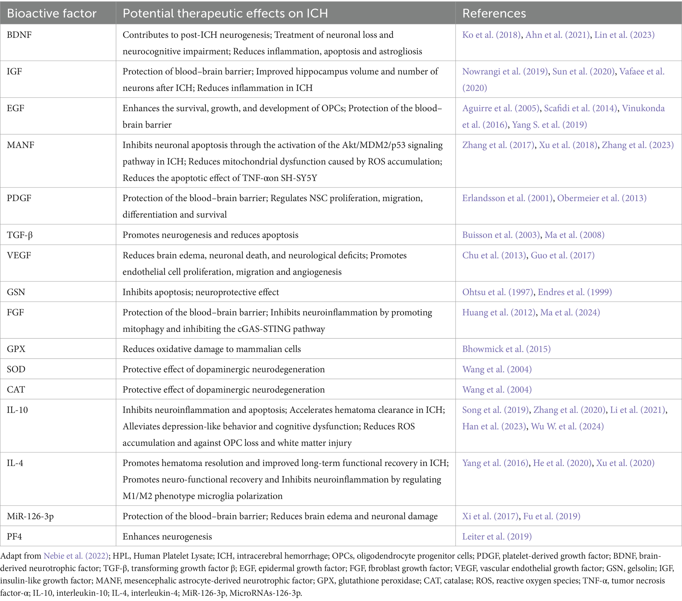Open the Han et al. (2023) reference
682x601 pixels.
pyautogui.click(x=494, y=427)
